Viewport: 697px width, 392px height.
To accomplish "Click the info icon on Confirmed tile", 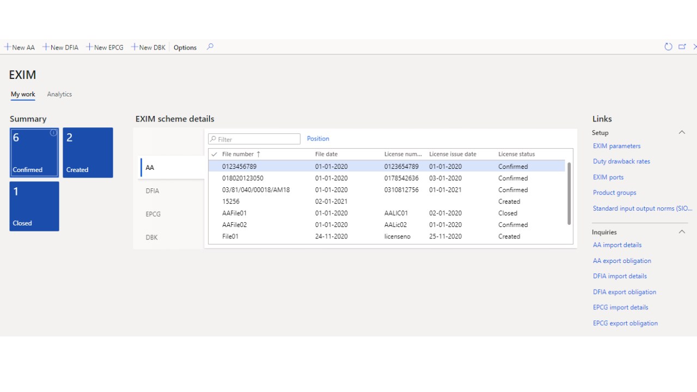I will click(x=53, y=133).
